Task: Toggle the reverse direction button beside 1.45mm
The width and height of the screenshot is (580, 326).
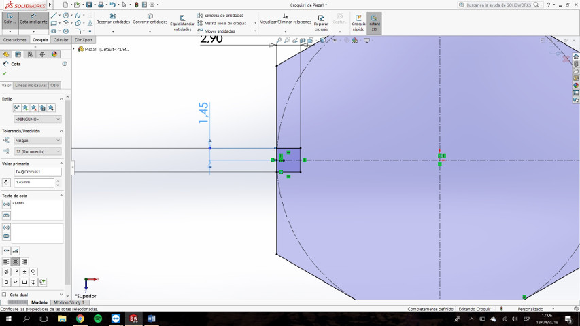Action: 6,182
